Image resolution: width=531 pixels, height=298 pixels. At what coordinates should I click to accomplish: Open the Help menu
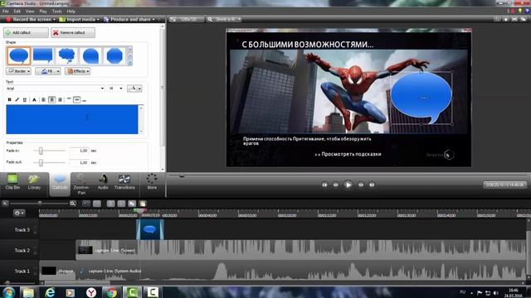point(71,12)
